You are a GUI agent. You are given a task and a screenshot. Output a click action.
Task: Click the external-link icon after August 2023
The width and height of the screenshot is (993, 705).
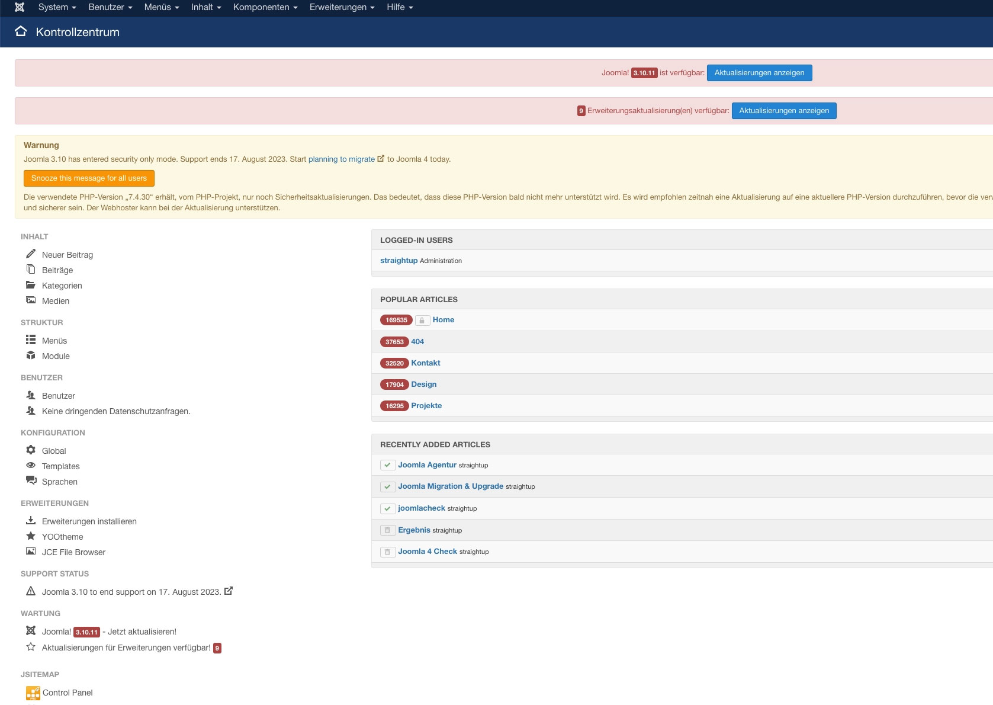229,591
